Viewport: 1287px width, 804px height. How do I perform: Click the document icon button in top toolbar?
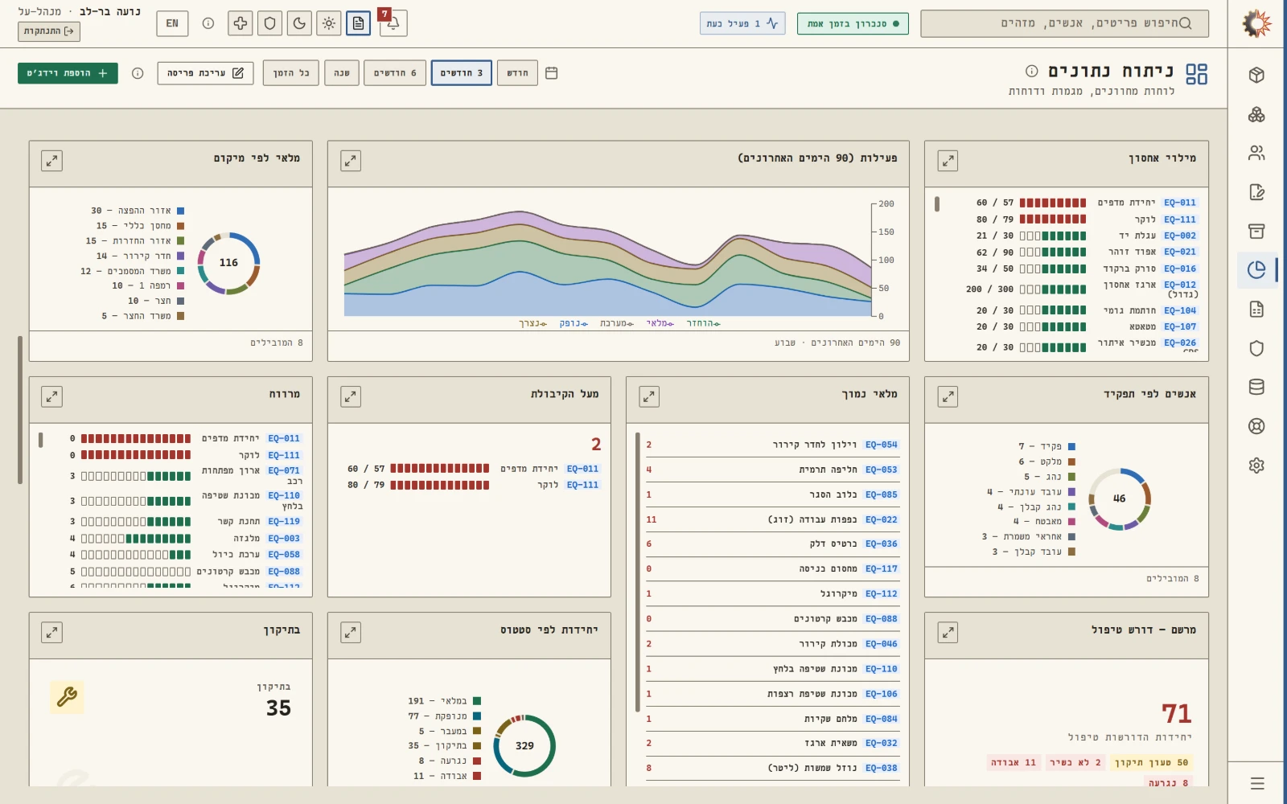(x=359, y=23)
